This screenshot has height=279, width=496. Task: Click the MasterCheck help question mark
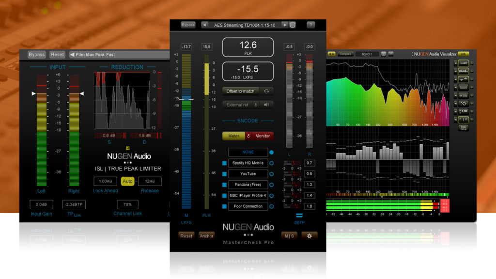(x=311, y=25)
